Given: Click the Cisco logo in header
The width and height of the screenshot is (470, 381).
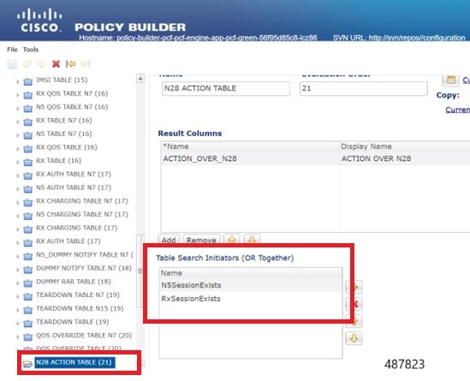Looking at the screenshot, I should (x=39, y=20).
